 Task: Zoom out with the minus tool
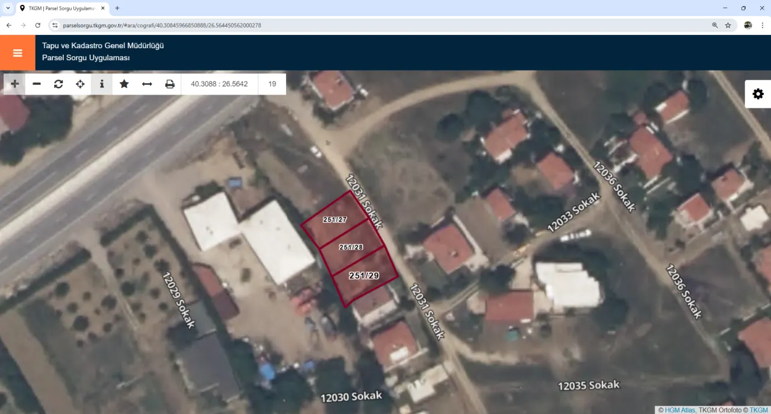click(x=37, y=84)
